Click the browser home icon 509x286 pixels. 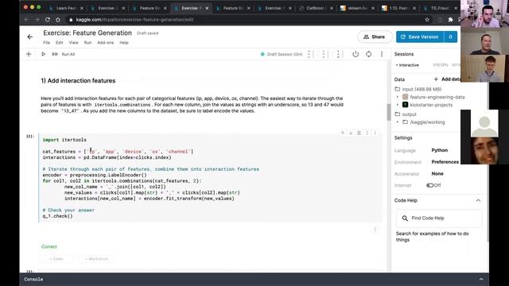coord(58,20)
